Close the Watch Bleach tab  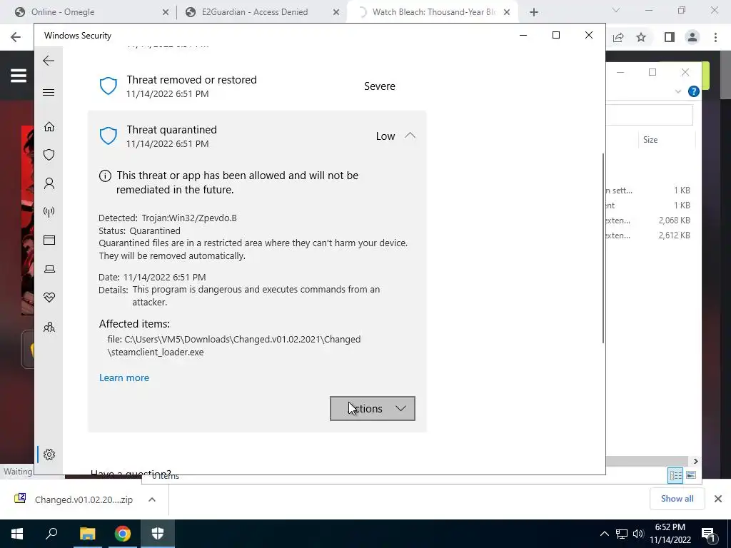[507, 13]
